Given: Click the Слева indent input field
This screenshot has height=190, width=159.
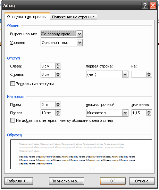Looking at the screenshot, I should coord(48,66).
